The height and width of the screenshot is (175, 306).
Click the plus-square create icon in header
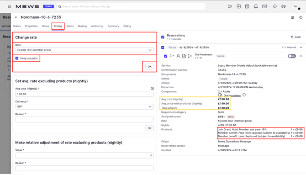238,6
